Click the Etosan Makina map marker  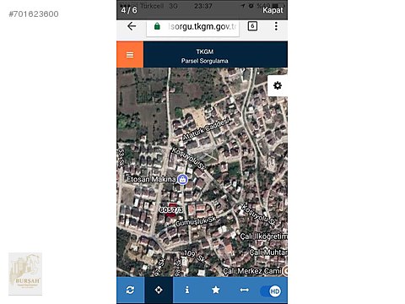tap(182, 179)
